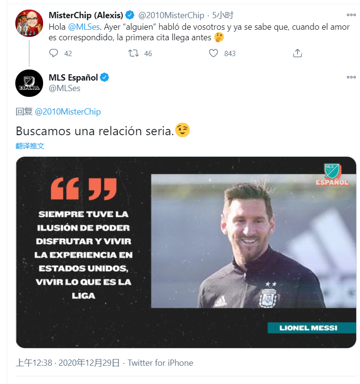Click the tweet timestamp 上午12:38 · 2020年12月29日

coord(68,363)
